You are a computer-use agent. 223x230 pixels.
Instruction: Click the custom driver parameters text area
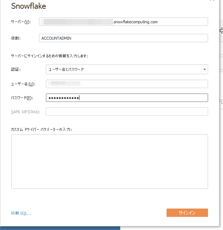coord(110,162)
